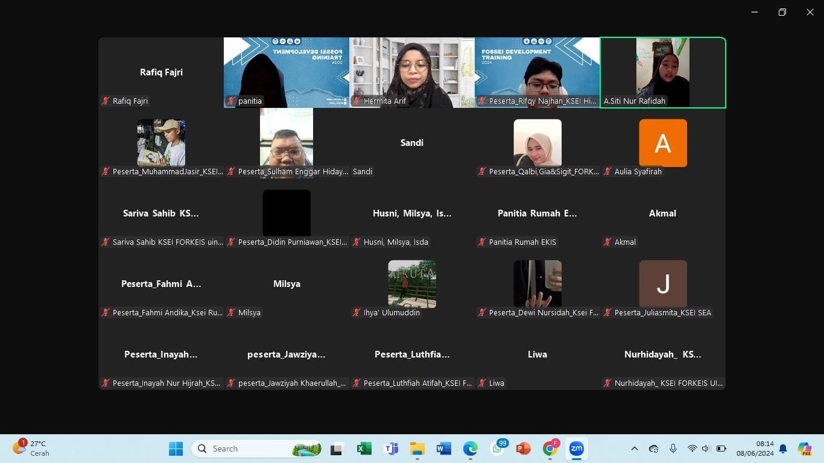Select A.Siti Nur Rafidah's highlighted video
824x463 pixels.
click(x=662, y=72)
